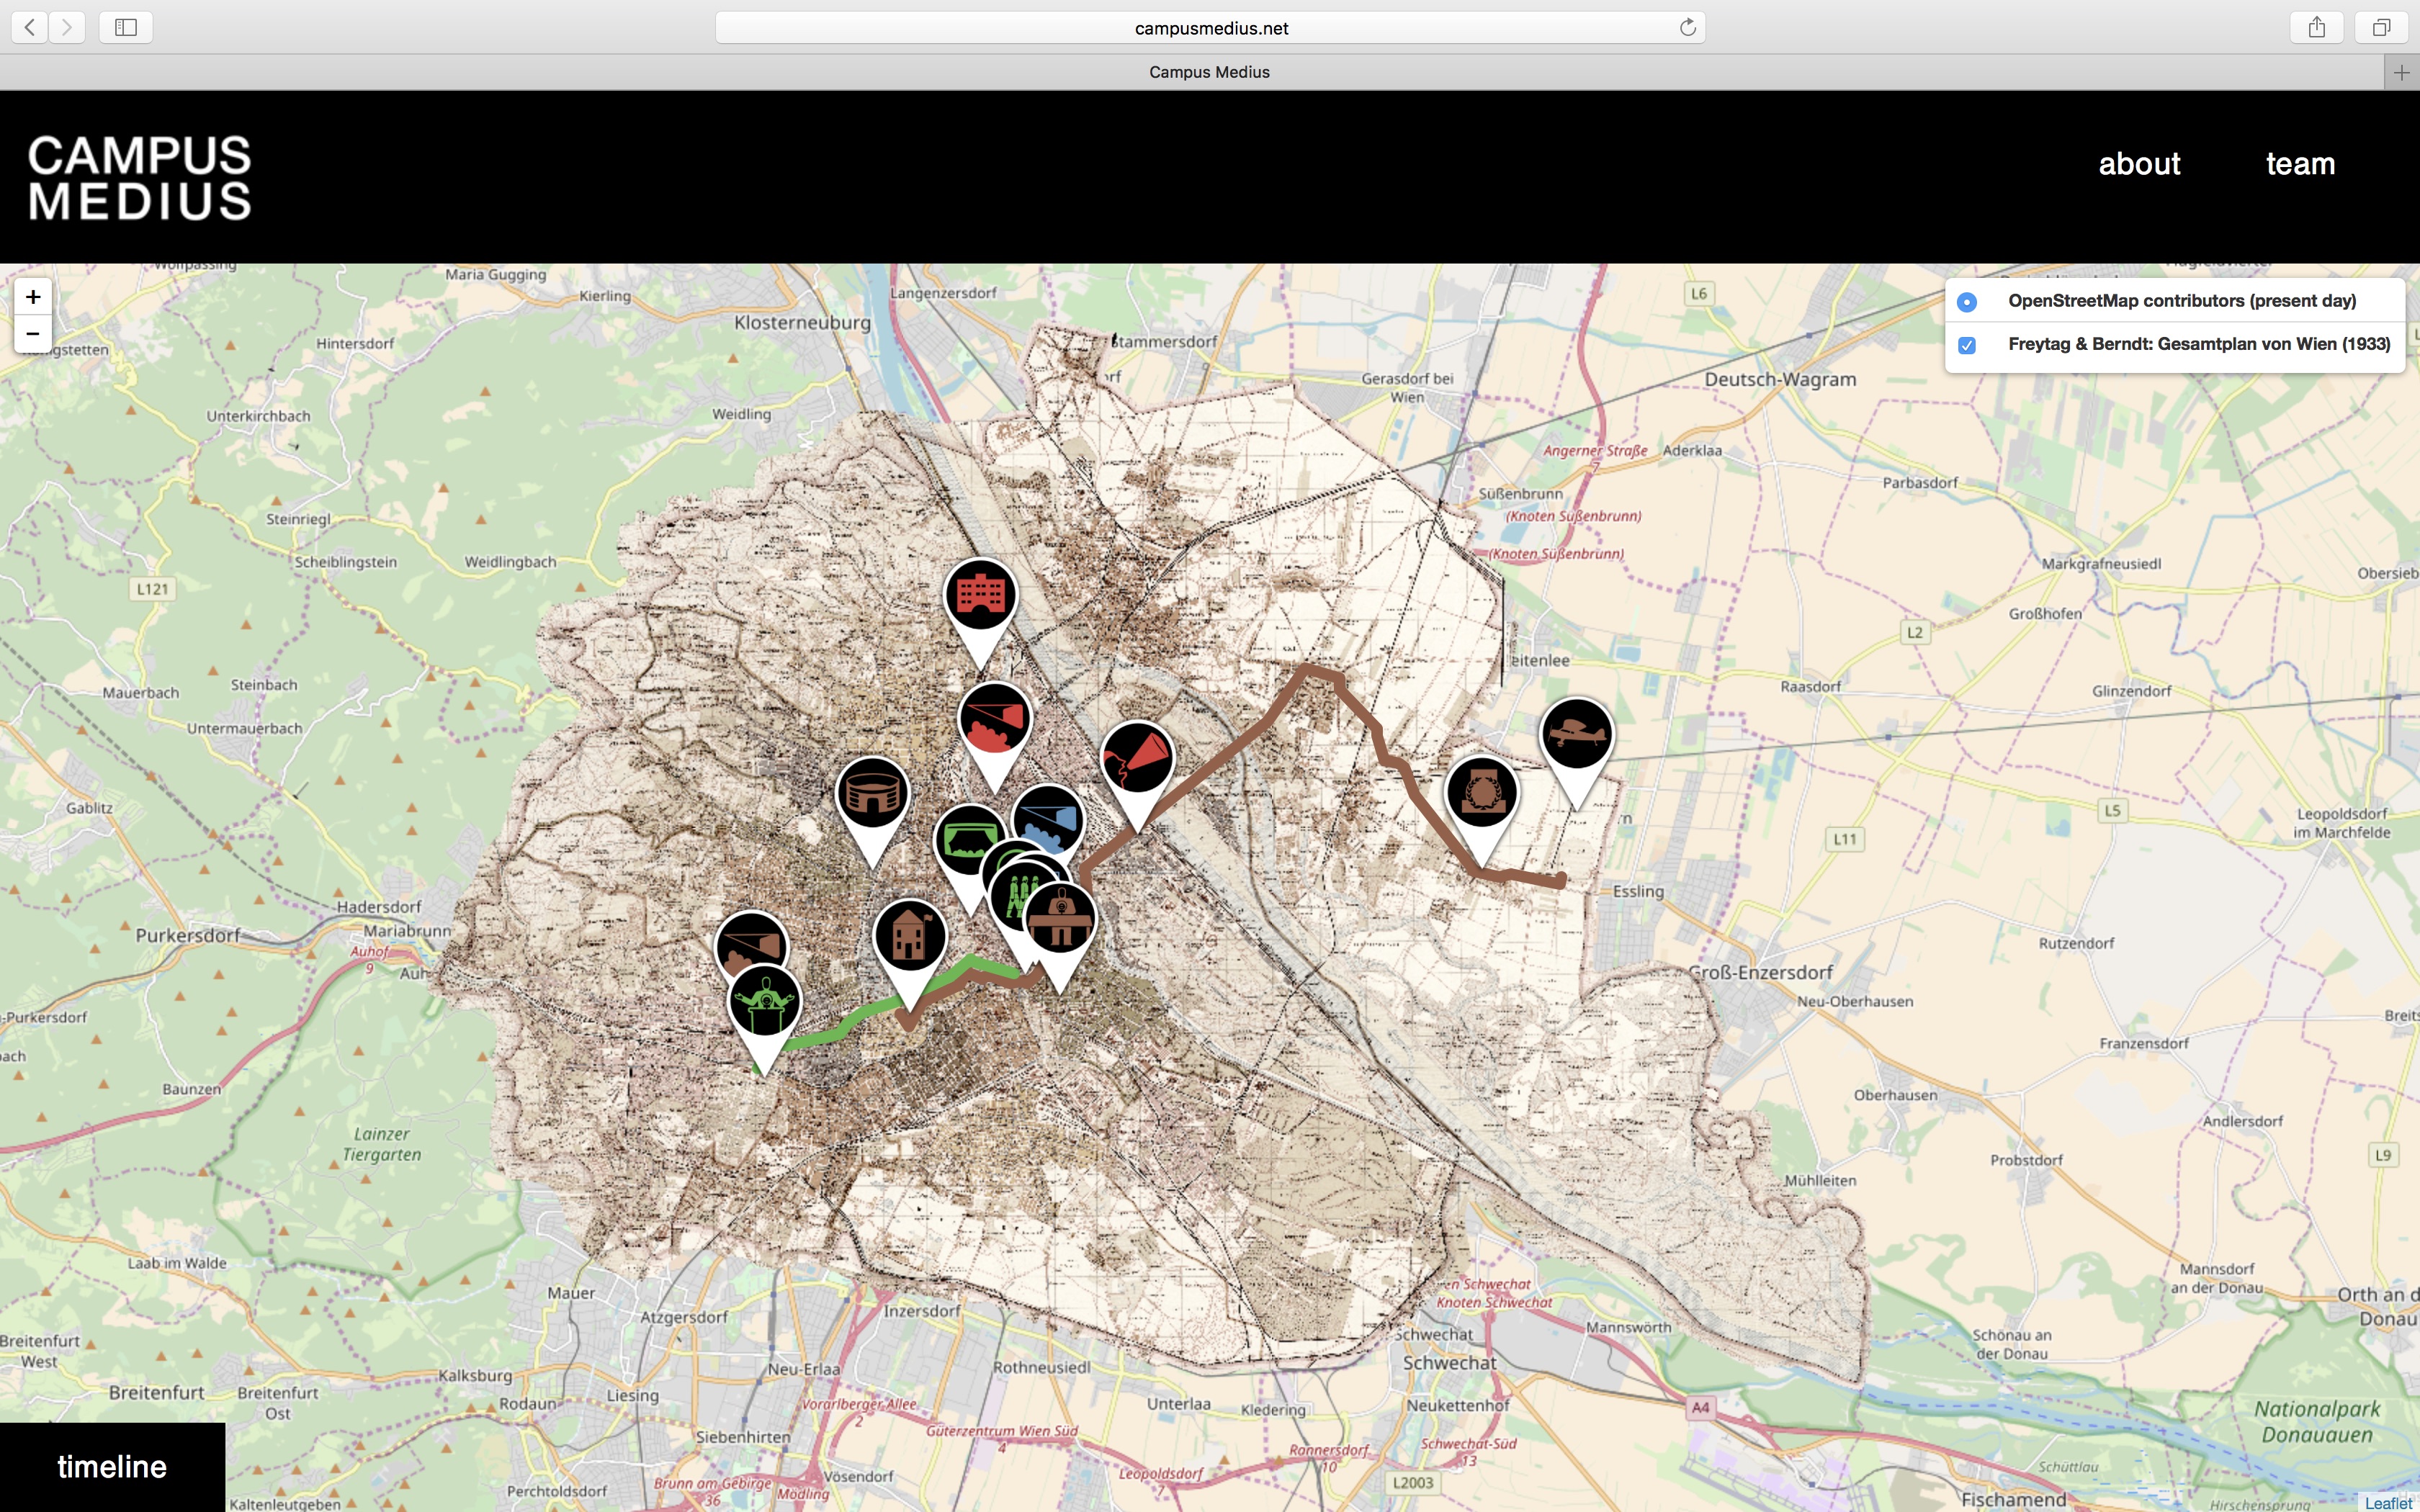Open the about page

2138,164
